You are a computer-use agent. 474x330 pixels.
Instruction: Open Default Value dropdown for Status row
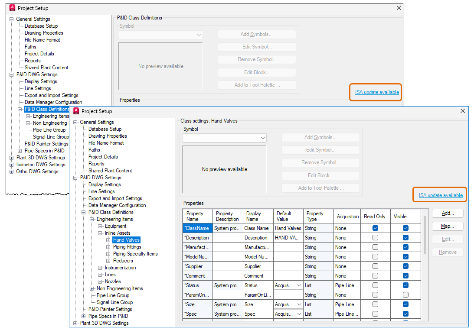[x=299, y=285]
